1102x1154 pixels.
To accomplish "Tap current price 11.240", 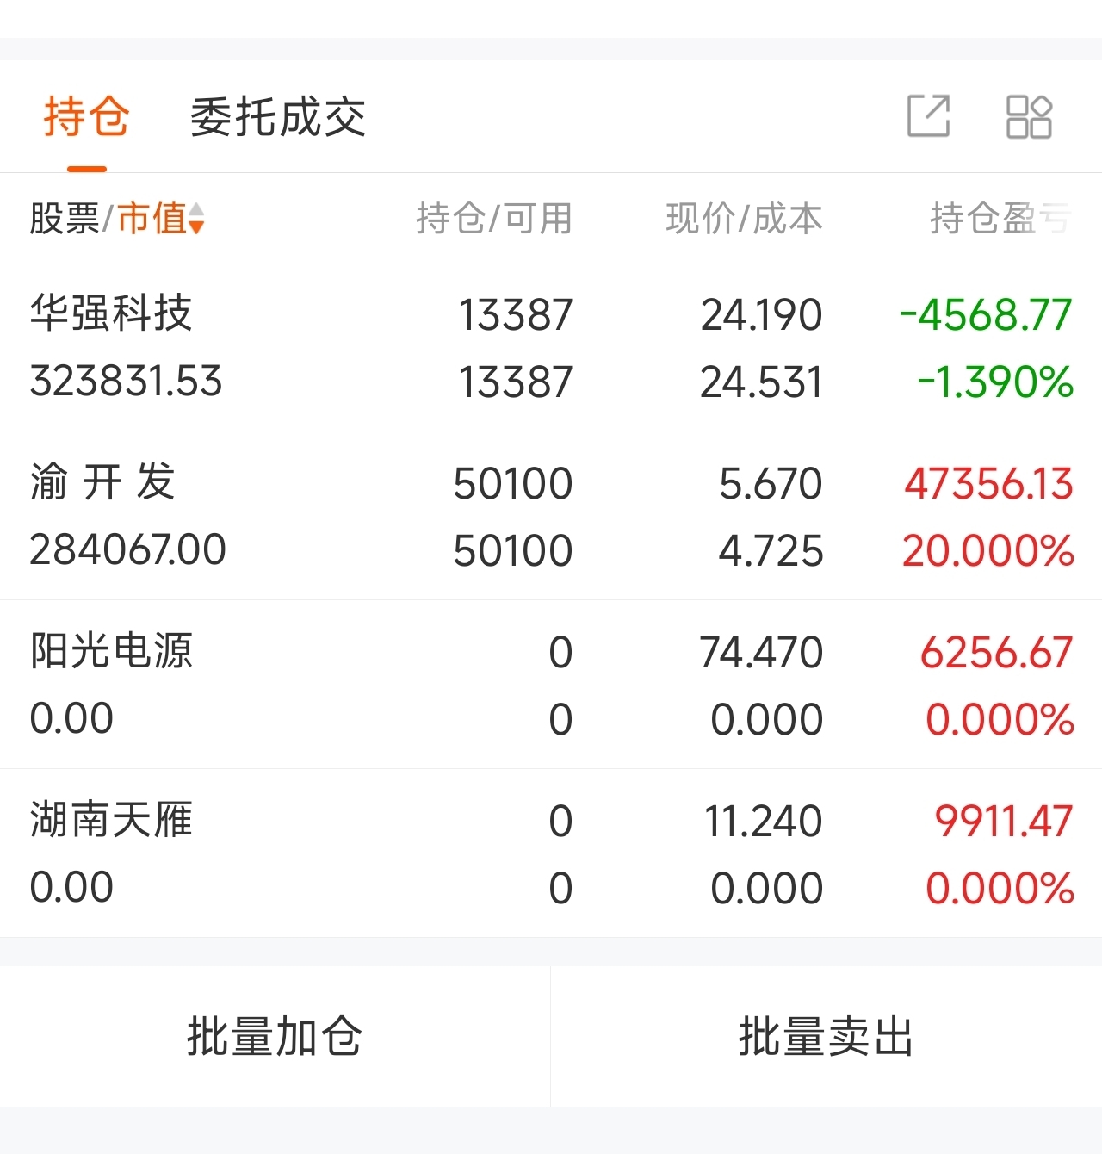I will (x=763, y=821).
